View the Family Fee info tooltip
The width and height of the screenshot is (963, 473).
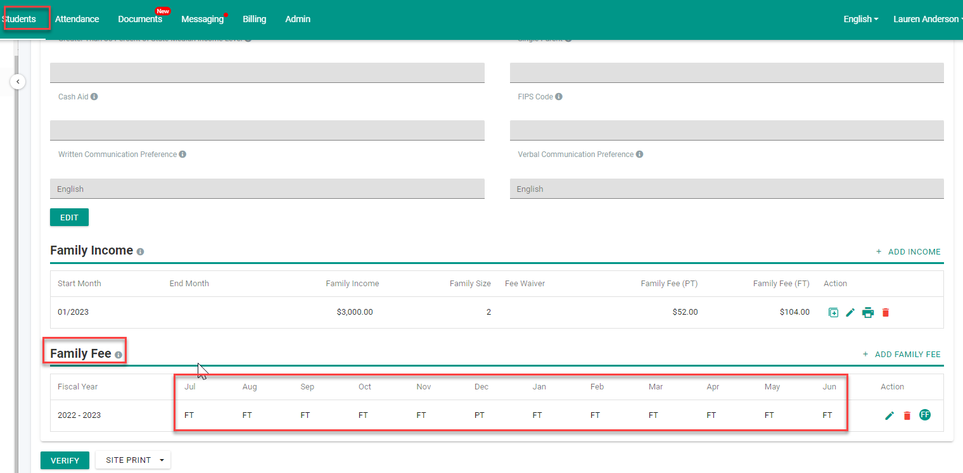pos(118,355)
